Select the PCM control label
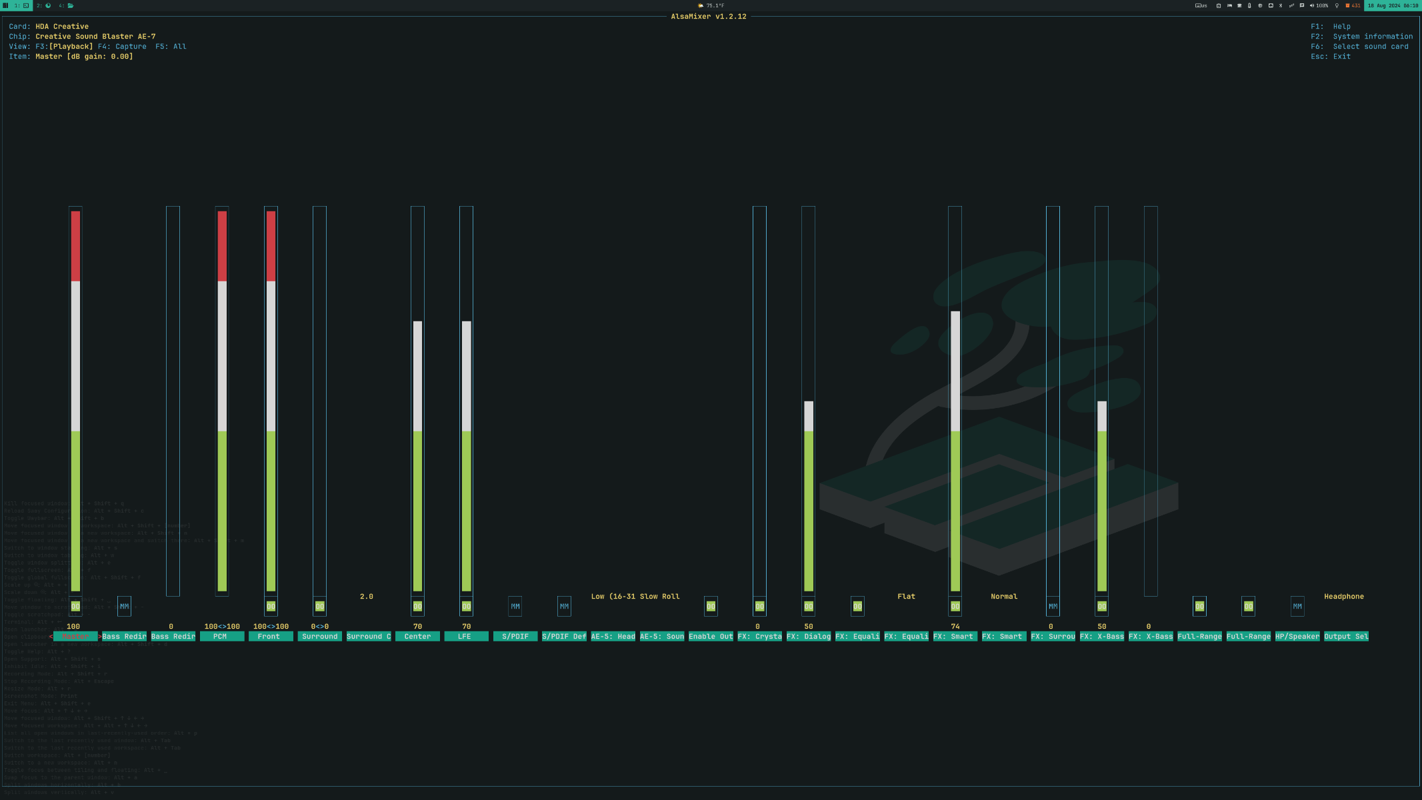 [221, 637]
